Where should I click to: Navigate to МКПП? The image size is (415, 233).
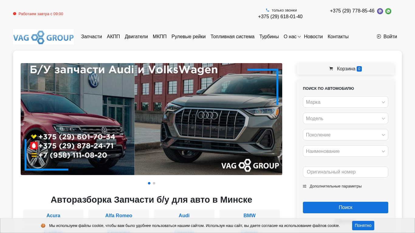160,37
